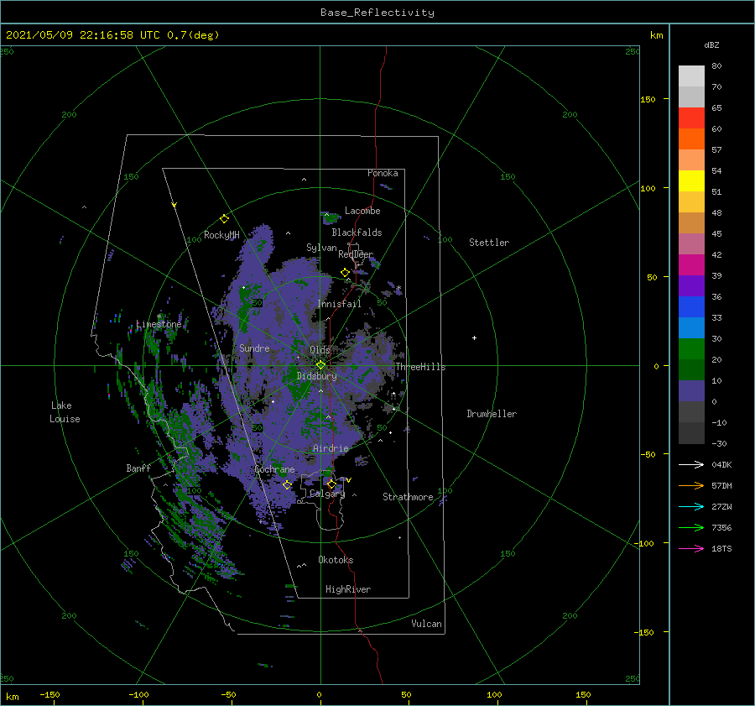
Task: Click the yellow 54 dBZ legend color
Action: pos(691,180)
